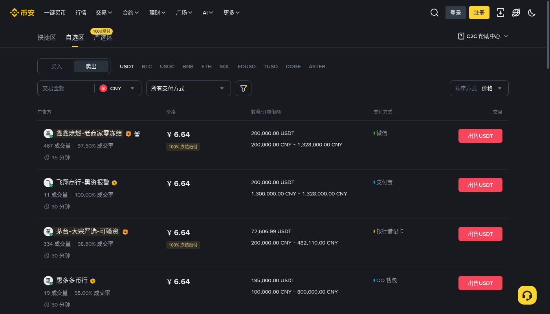Switch to the 快捷区 tab
Screen dimensions: 550x314
coord(47,38)
